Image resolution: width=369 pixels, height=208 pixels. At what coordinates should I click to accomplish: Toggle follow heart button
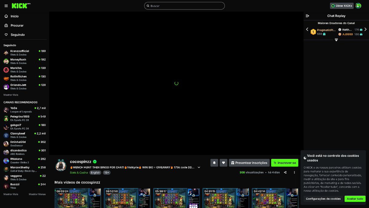pyautogui.click(x=224, y=163)
